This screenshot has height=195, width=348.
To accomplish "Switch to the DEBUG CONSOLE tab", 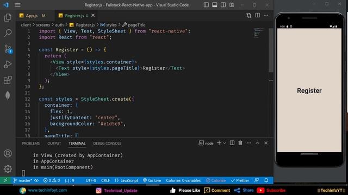I will [x=107, y=143].
